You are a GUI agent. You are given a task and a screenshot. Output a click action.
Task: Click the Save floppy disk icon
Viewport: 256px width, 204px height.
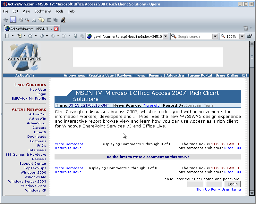[x=13, y=20]
